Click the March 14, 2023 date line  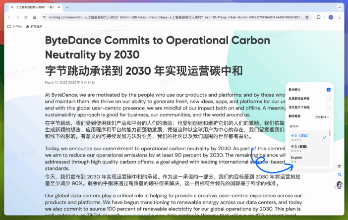(70, 82)
